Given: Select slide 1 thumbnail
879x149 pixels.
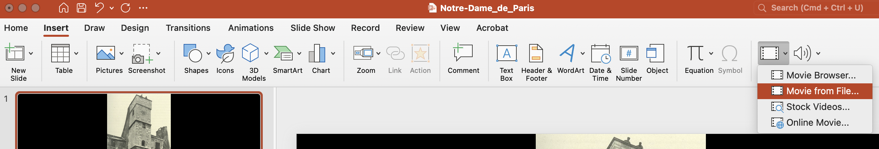Looking at the screenshot, I should [x=139, y=121].
